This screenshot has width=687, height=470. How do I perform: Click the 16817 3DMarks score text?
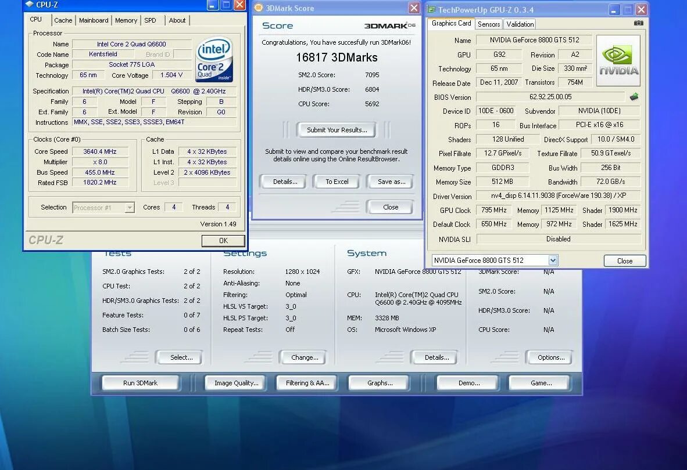pyautogui.click(x=337, y=57)
